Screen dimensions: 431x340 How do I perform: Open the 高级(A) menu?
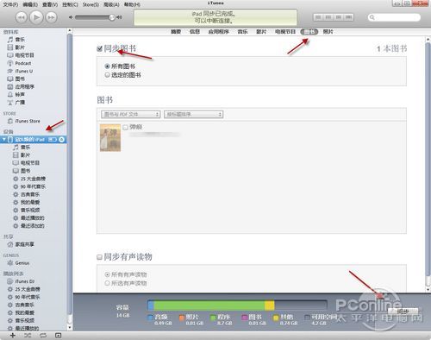pyautogui.click(x=111, y=4)
